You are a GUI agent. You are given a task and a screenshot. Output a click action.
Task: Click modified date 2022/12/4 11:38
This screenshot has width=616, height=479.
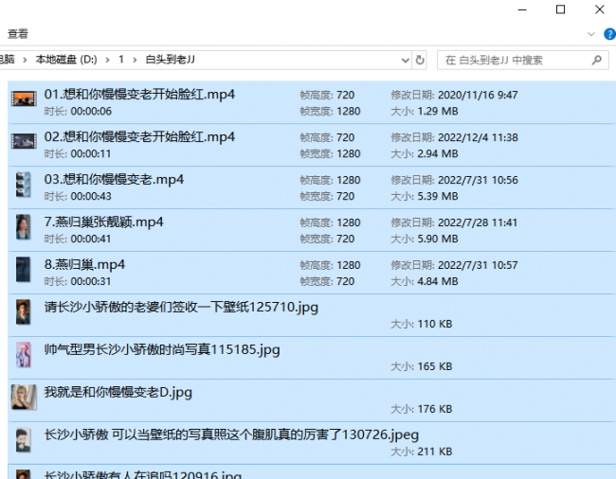click(x=478, y=137)
